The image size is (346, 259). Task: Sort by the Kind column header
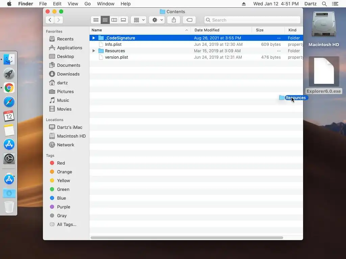coord(294,30)
